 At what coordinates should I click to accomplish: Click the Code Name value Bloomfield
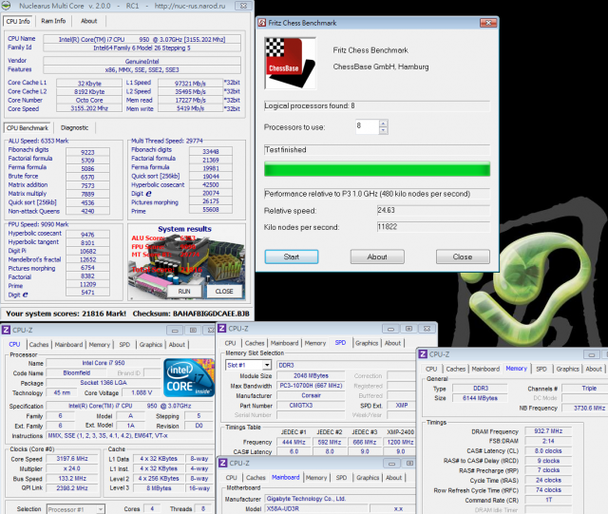(x=77, y=372)
